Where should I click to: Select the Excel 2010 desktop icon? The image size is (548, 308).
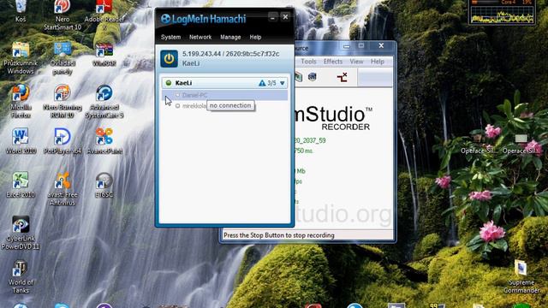(x=21, y=185)
